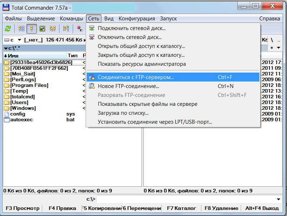Image resolution: width=287 pixels, height=216 pixels.
Task: Click the root directory '\' icon
Action: coord(272,40)
